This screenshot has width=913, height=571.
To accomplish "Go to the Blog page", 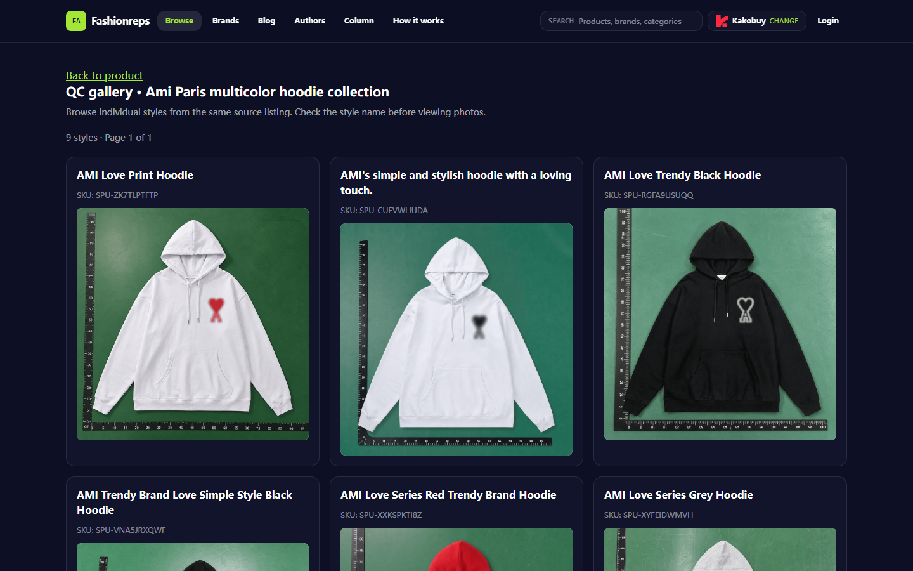I will click(x=267, y=21).
